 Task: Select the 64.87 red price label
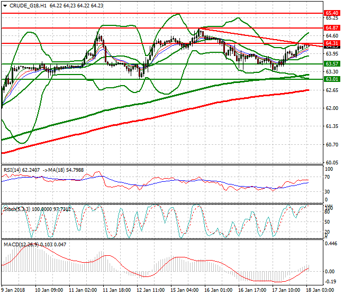pyautogui.click(x=332, y=27)
